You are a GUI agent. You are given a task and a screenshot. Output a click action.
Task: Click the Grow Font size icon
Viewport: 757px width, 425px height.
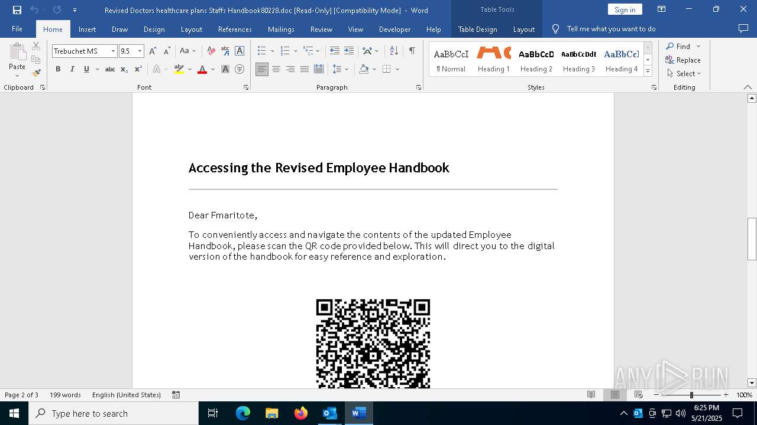point(153,51)
